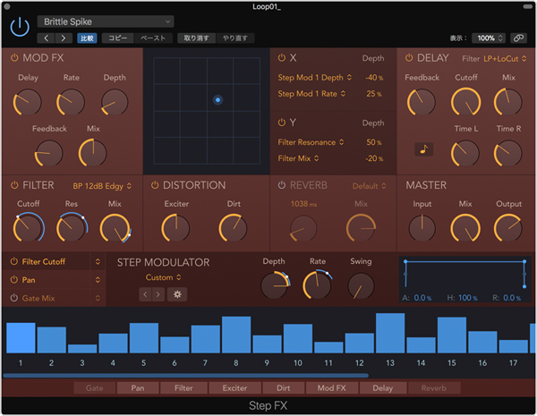Click the 比較 compare button
Viewport: 537px width, 416px height.
click(x=87, y=38)
